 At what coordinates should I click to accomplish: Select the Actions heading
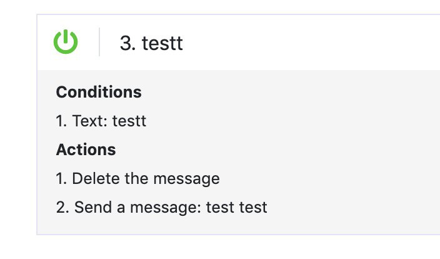(x=86, y=150)
